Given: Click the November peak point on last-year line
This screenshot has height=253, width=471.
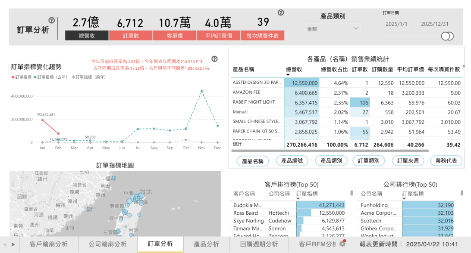Looking at the screenshot, I should tap(201, 91).
